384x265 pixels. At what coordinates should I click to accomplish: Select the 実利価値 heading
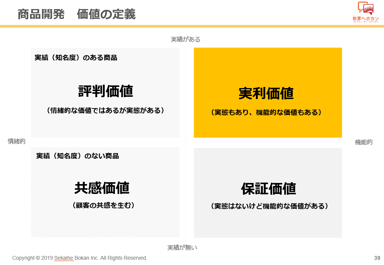click(x=266, y=93)
